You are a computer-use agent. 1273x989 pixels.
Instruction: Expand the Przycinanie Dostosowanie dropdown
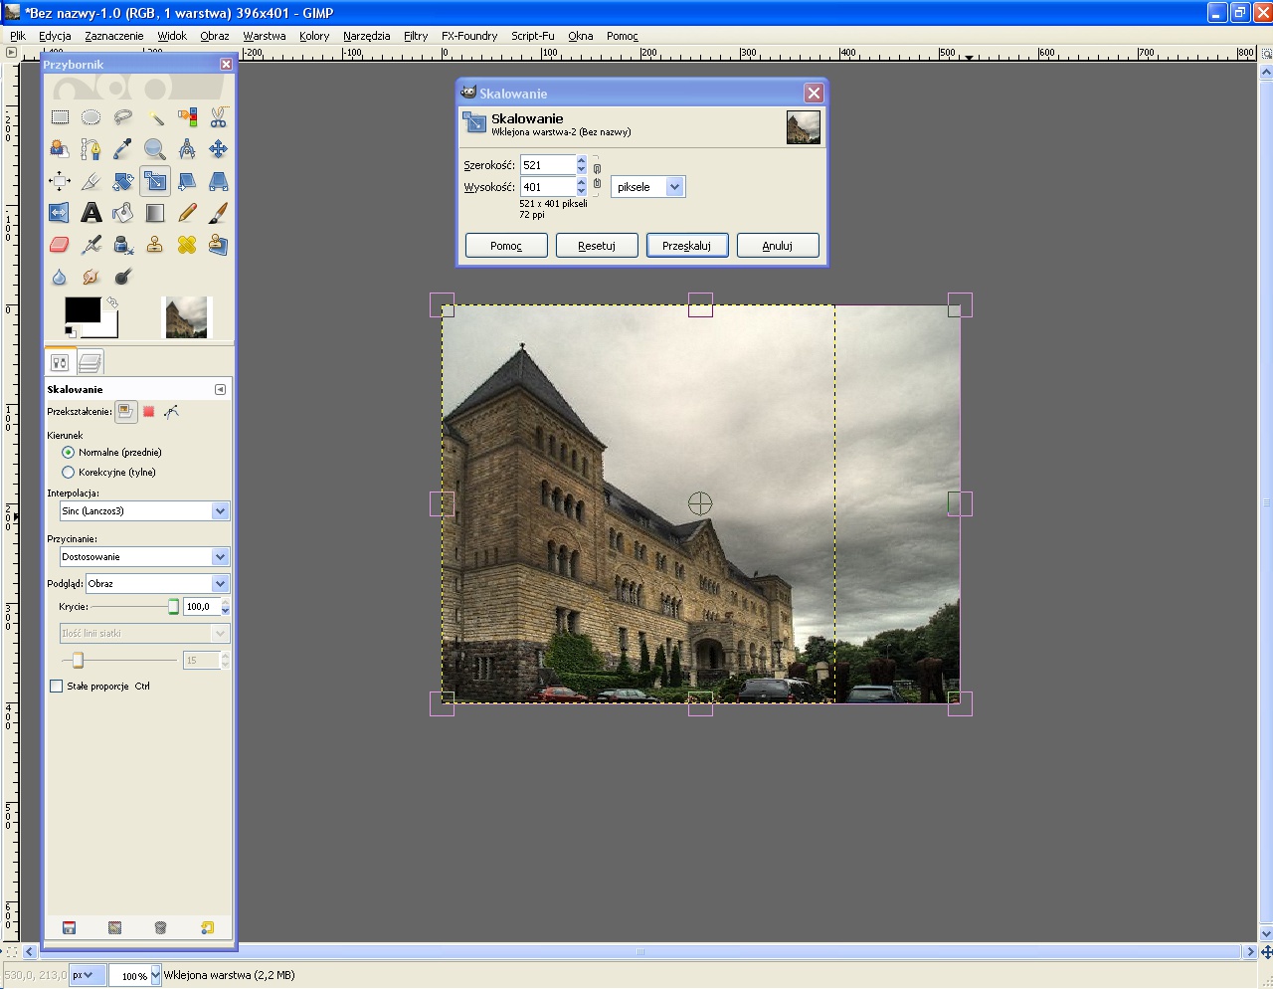tap(220, 557)
